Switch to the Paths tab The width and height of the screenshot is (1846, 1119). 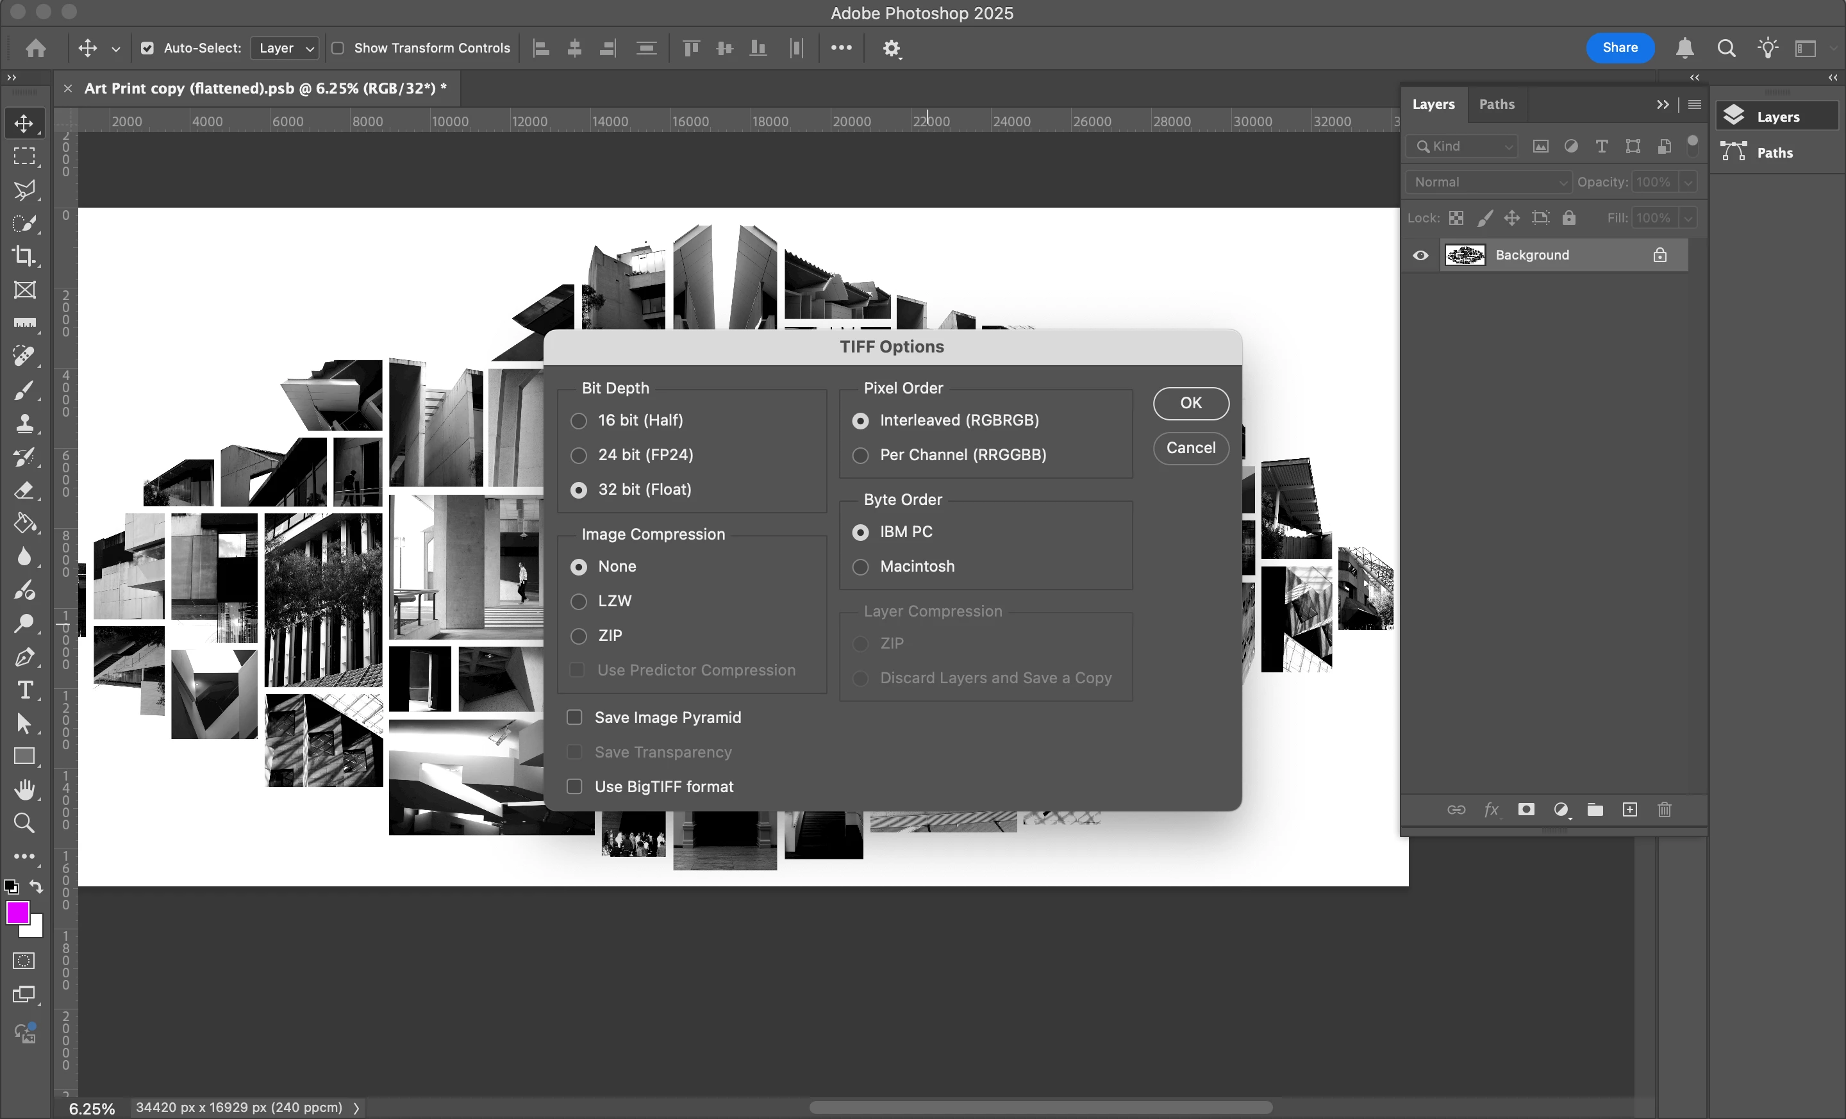(x=1496, y=104)
